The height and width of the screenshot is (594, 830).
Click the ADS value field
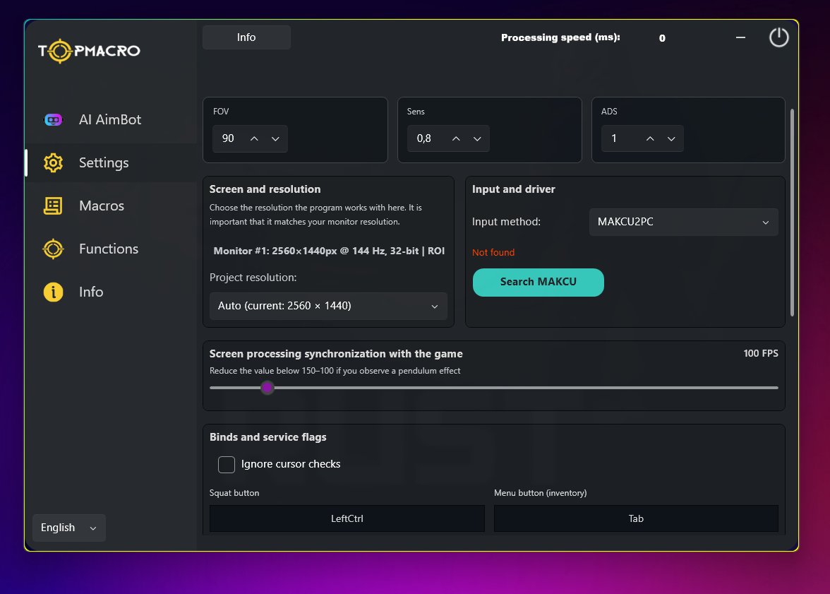[x=642, y=139]
